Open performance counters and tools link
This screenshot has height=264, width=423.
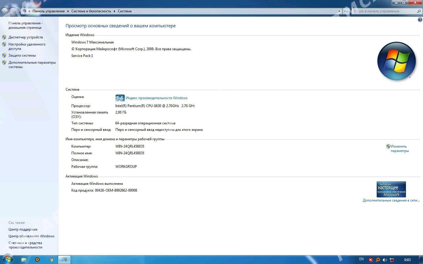tap(25, 245)
